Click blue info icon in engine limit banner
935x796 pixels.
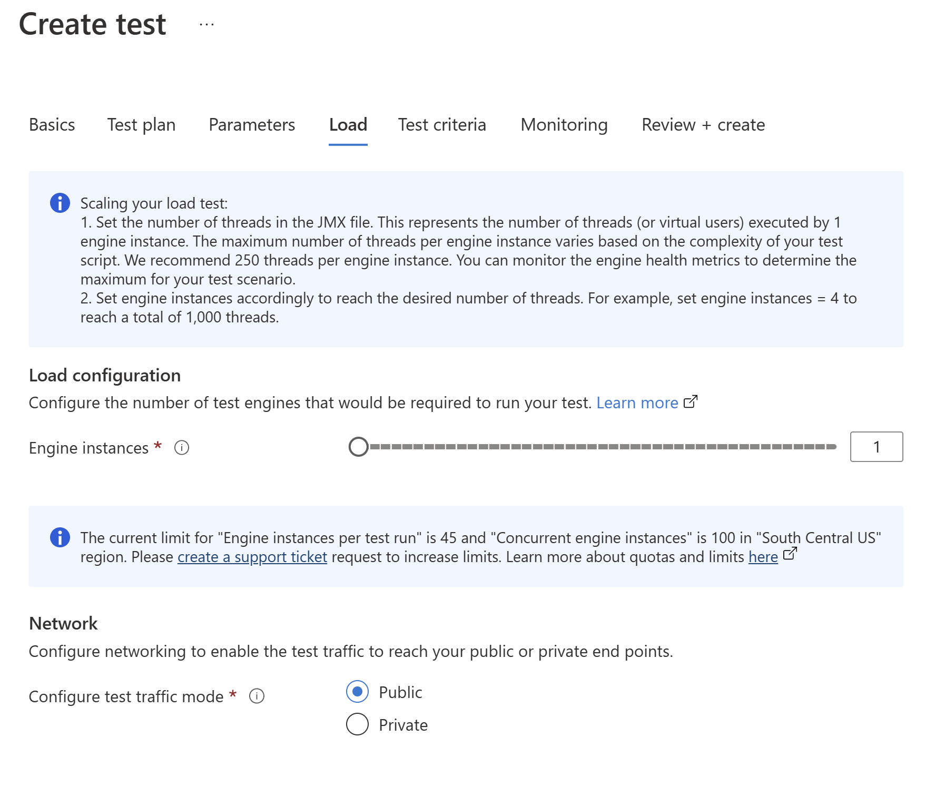60,537
